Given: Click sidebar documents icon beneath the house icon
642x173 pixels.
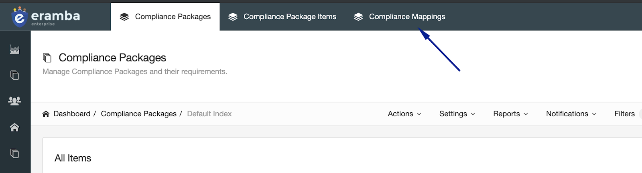Looking at the screenshot, I should (x=14, y=153).
